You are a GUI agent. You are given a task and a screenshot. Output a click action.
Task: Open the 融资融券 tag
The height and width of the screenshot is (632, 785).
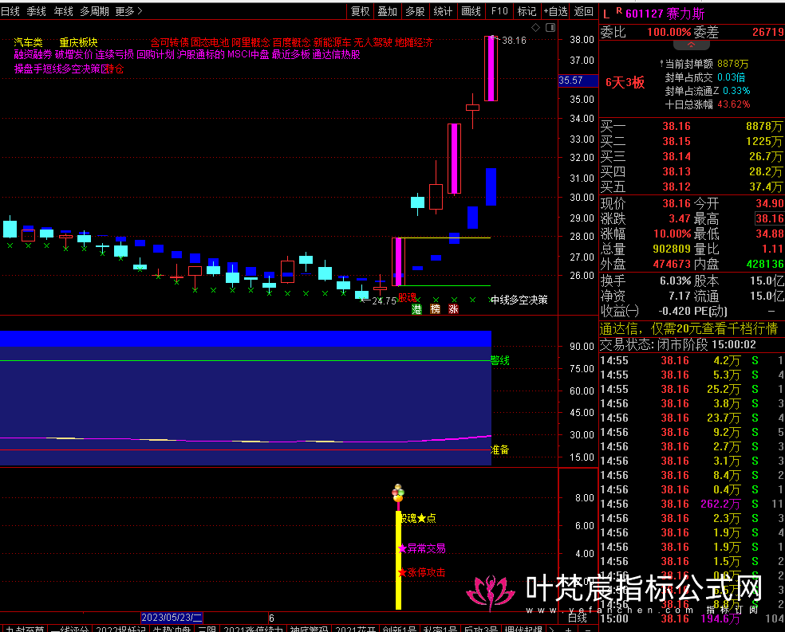[x=33, y=54]
